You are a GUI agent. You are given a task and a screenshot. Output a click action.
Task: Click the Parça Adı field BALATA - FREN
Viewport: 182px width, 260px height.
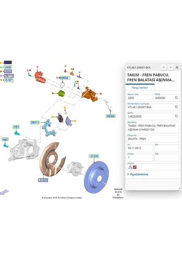[153, 139]
